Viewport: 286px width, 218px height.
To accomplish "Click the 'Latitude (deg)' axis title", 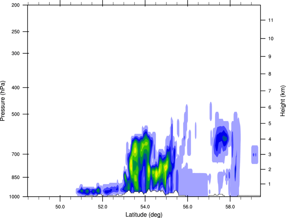I will pyautogui.click(x=144, y=215).
